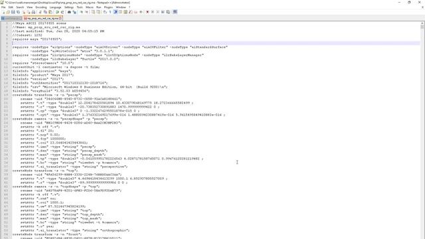Click line 'fileInfo "application" "maya";'
This screenshot has height=239, width=425.
(x=42, y=71)
